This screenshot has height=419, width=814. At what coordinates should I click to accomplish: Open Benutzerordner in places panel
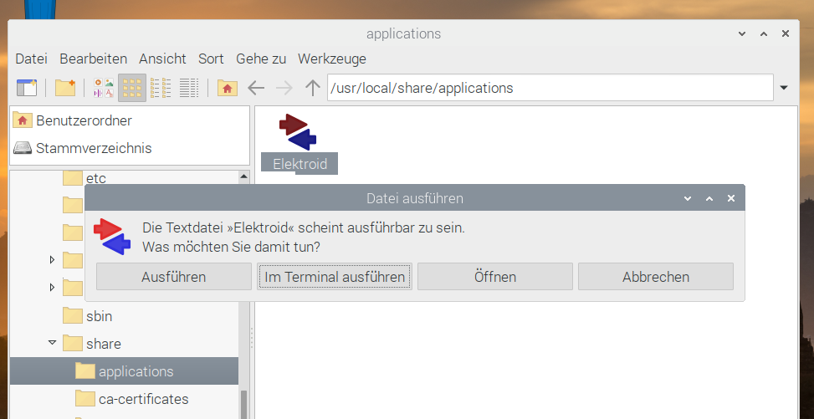point(84,120)
